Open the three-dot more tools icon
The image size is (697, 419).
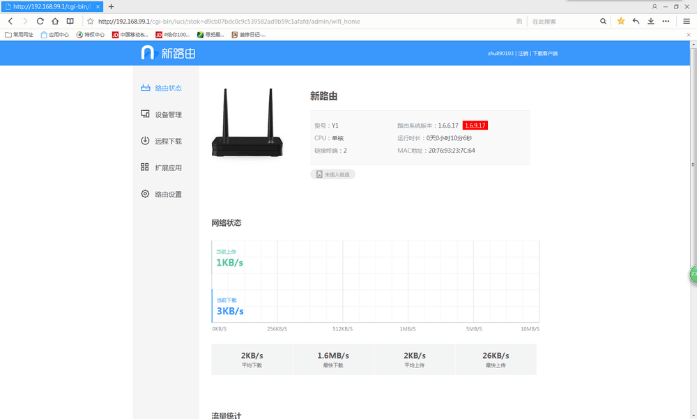click(x=666, y=21)
